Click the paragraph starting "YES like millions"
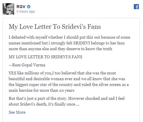 (x=69, y=82)
